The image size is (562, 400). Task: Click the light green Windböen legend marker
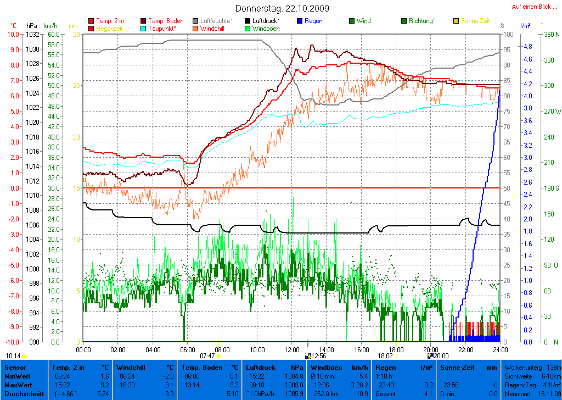click(x=248, y=29)
